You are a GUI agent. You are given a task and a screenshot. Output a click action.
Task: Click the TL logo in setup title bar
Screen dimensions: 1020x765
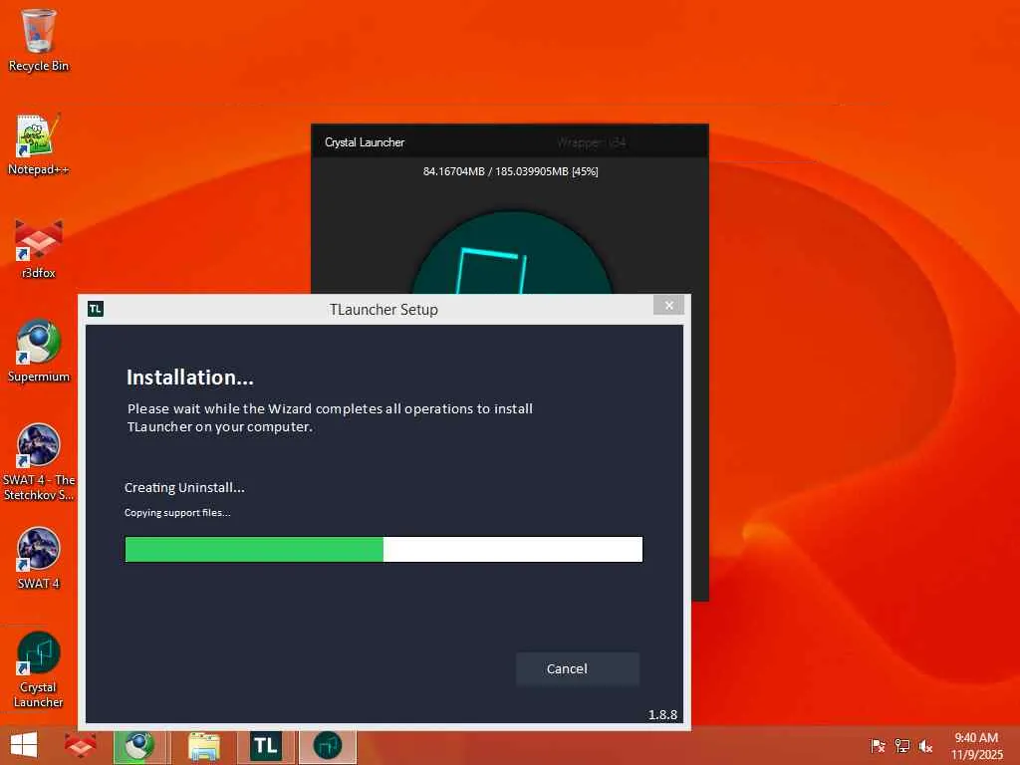coord(96,309)
